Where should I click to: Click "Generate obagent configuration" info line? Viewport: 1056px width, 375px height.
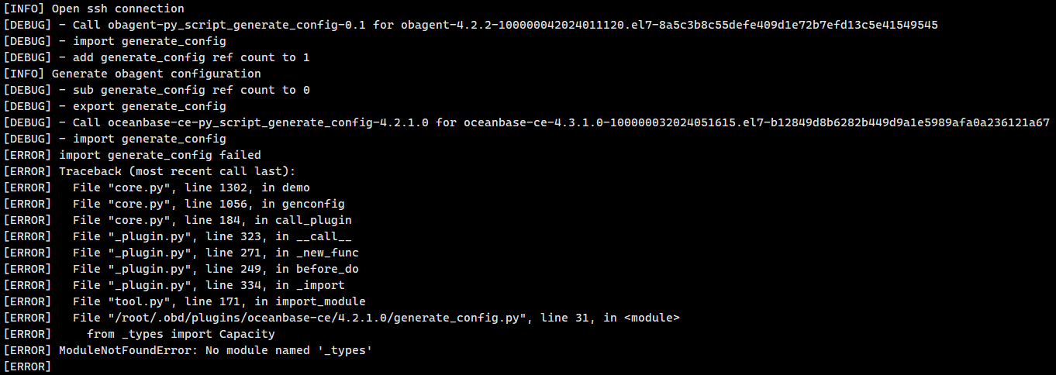[133, 74]
